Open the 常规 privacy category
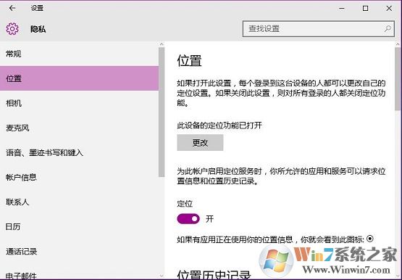Screen dimensions: 402x280 point(79,54)
